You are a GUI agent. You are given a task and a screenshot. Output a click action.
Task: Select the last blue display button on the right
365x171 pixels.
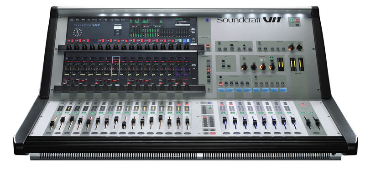(x=283, y=90)
